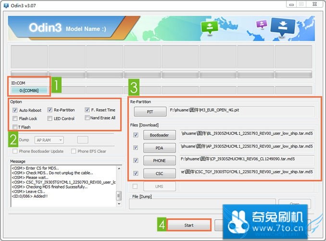Image resolution: width=326 pixels, height=241 pixels.
Task: Click the PIT file path field
Action: point(241,111)
